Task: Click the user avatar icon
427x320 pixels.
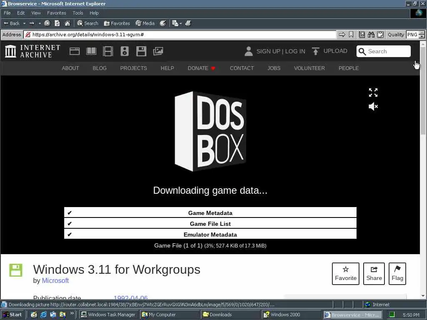Action: click(249, 51)
